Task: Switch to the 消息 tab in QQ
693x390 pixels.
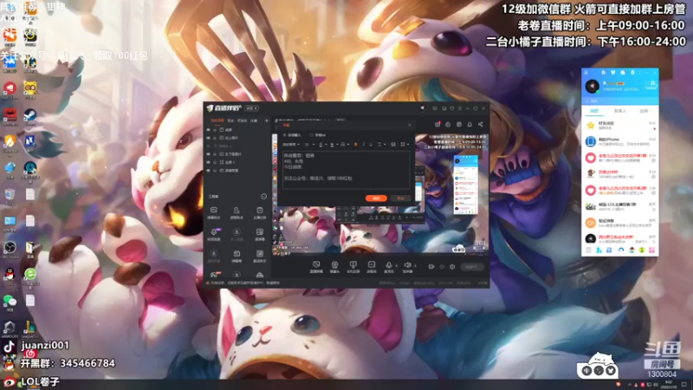Action: [x=594, y=111]
